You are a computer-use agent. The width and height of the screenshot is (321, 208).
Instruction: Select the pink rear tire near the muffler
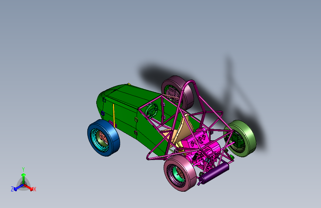(x=180, y=173)
